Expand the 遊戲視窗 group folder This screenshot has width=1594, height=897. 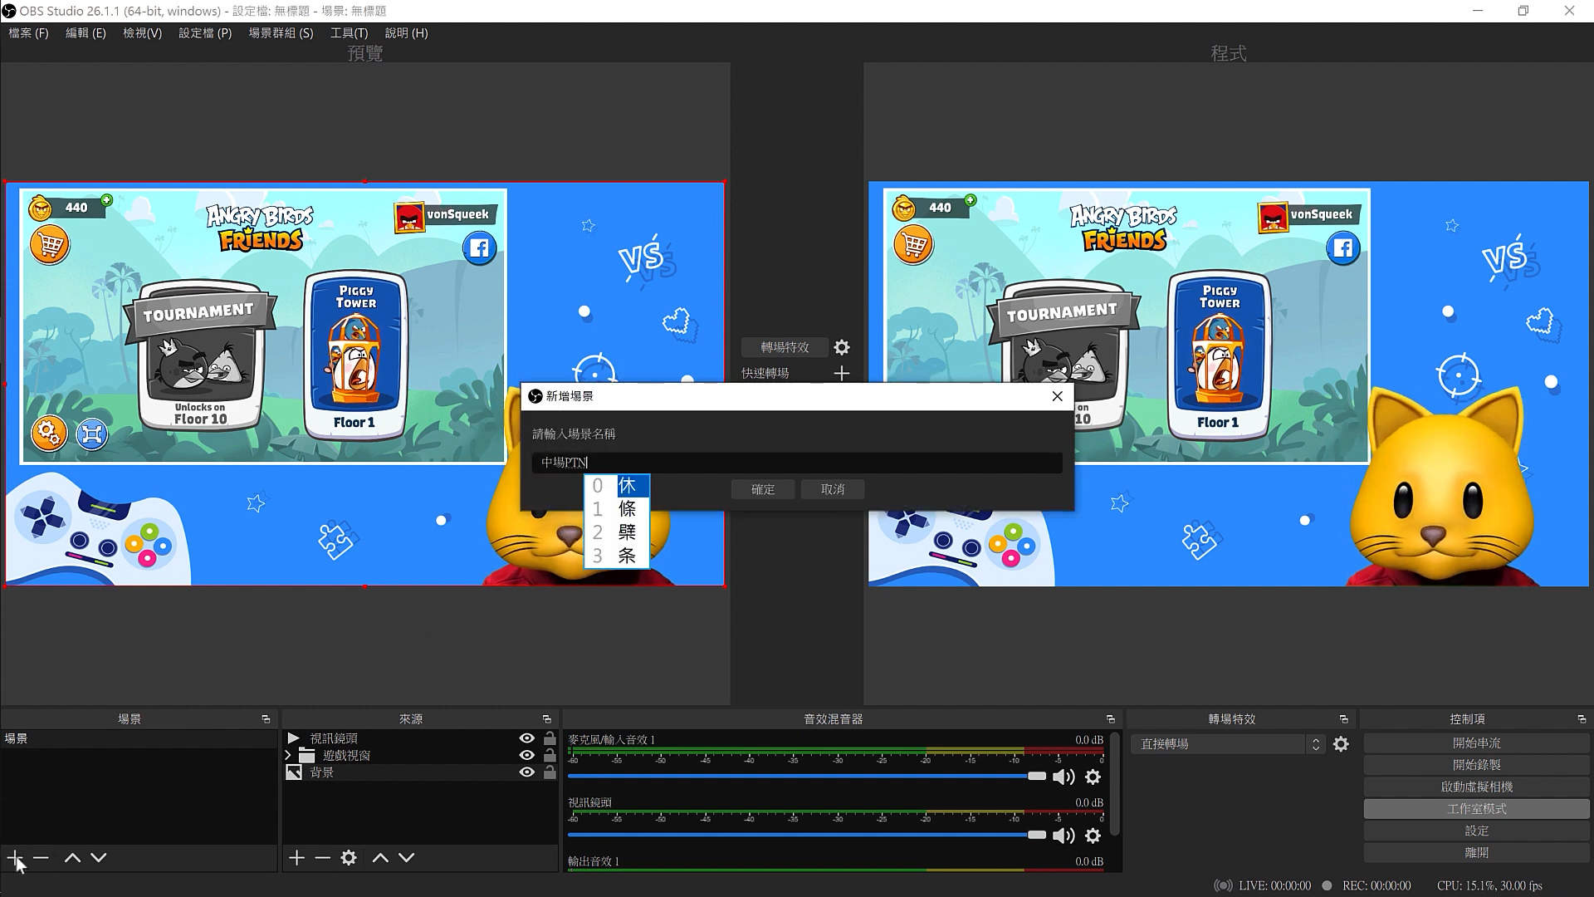[x=288, y=755]
